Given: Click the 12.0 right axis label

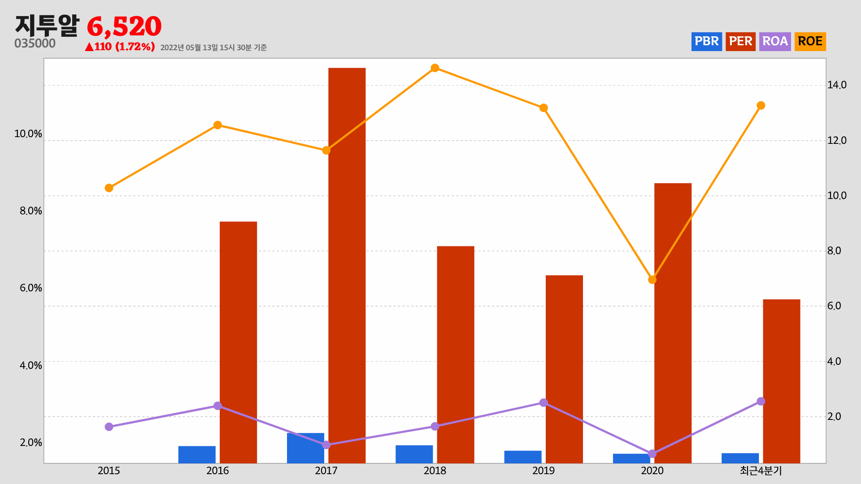Looking at the screenshot, I should point(837,141).
